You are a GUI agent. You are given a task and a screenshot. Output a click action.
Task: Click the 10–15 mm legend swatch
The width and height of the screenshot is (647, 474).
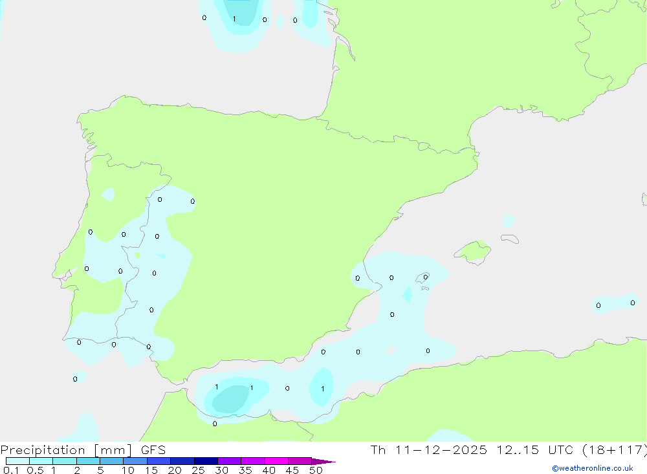coord(135,461)
